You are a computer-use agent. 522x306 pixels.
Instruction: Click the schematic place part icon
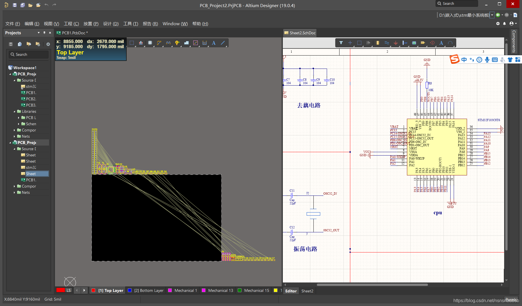pos(377,43)
